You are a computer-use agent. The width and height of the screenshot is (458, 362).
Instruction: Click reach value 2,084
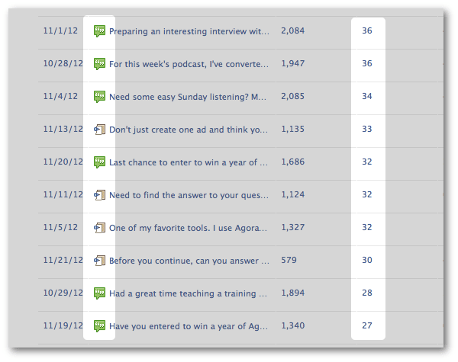pos(292,30)
